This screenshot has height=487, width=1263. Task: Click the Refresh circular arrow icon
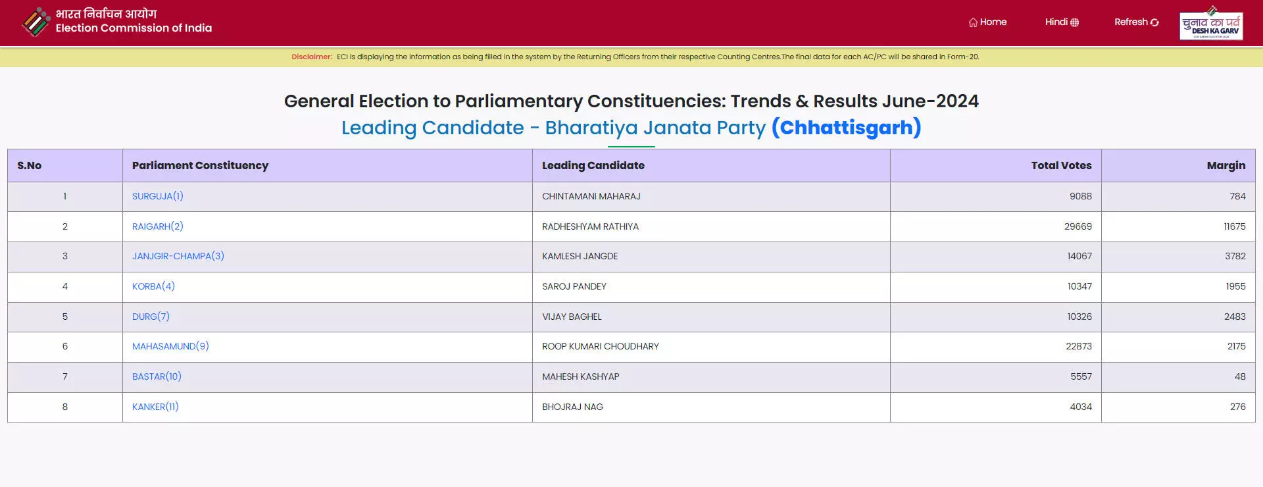[1154, 22]
